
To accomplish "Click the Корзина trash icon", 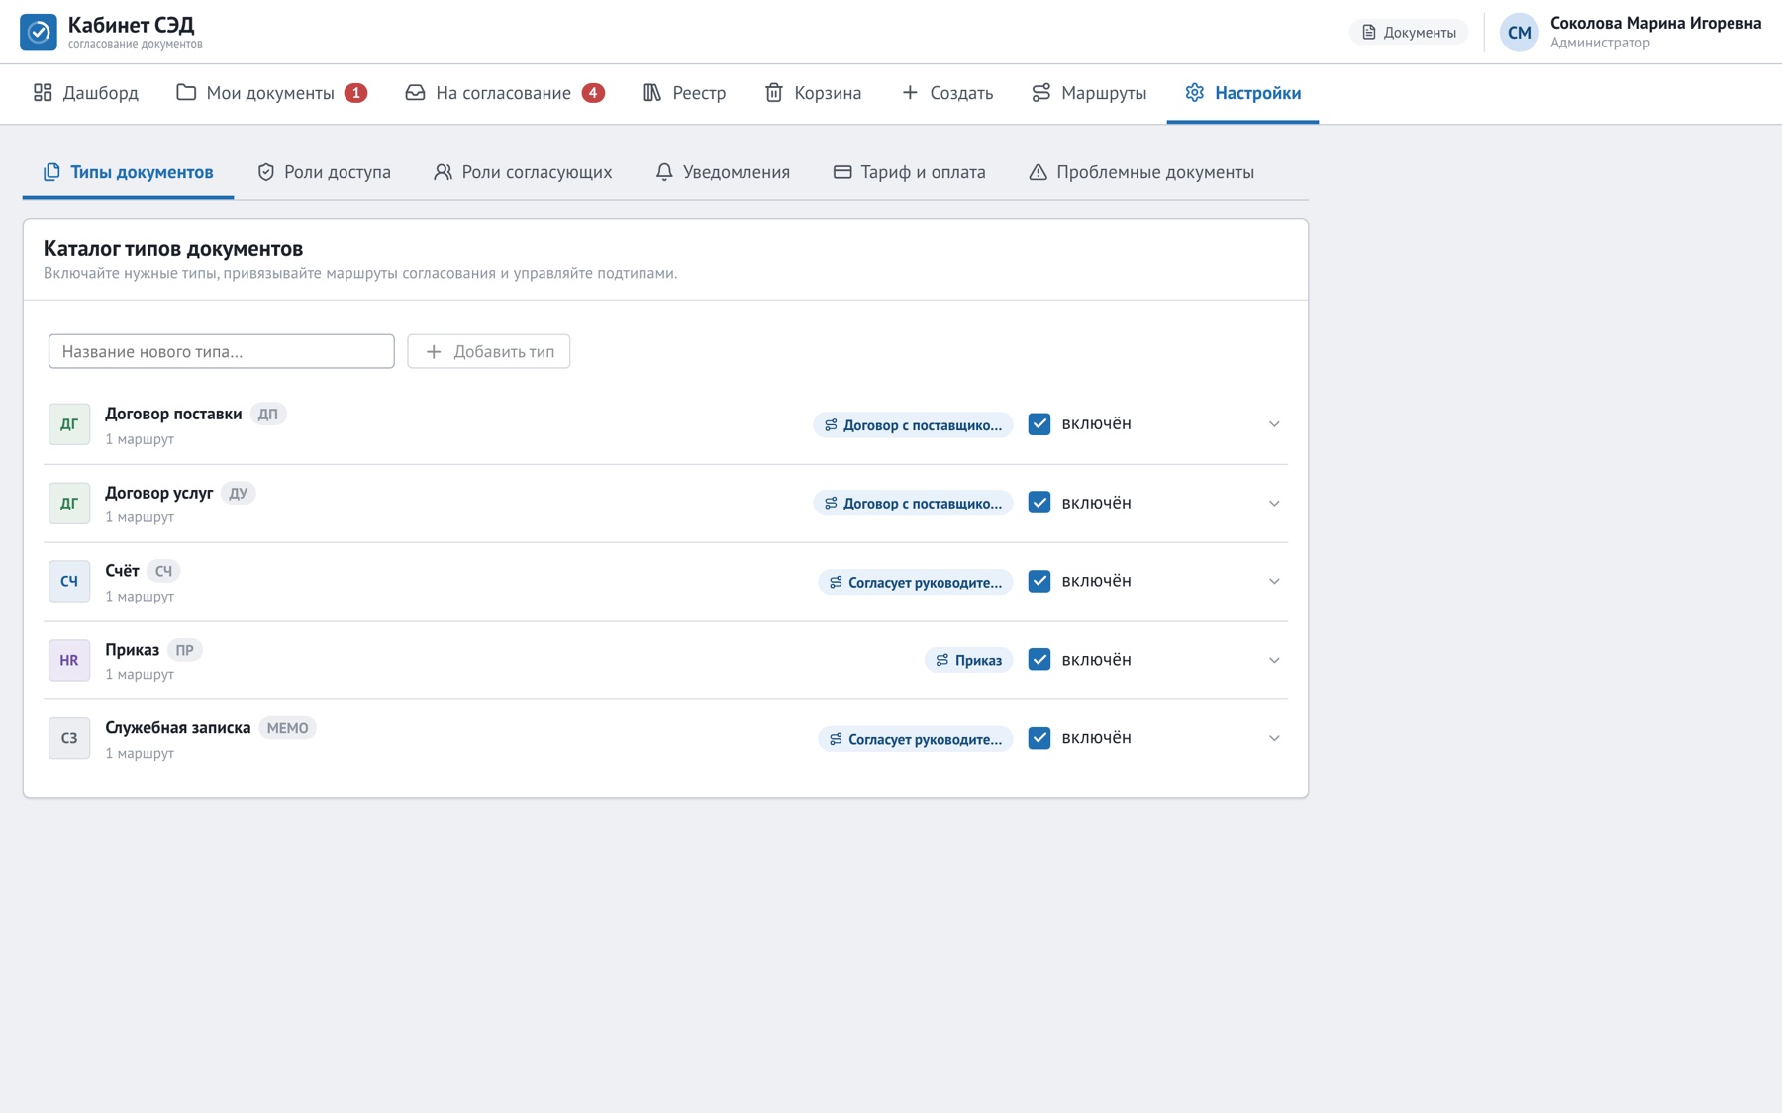I will click(x=774, y=93).
